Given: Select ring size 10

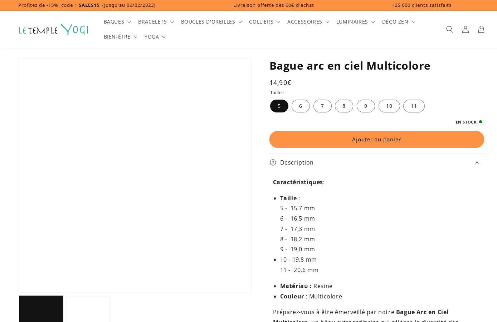Looking at the screenshot, I should pos(389,106).
